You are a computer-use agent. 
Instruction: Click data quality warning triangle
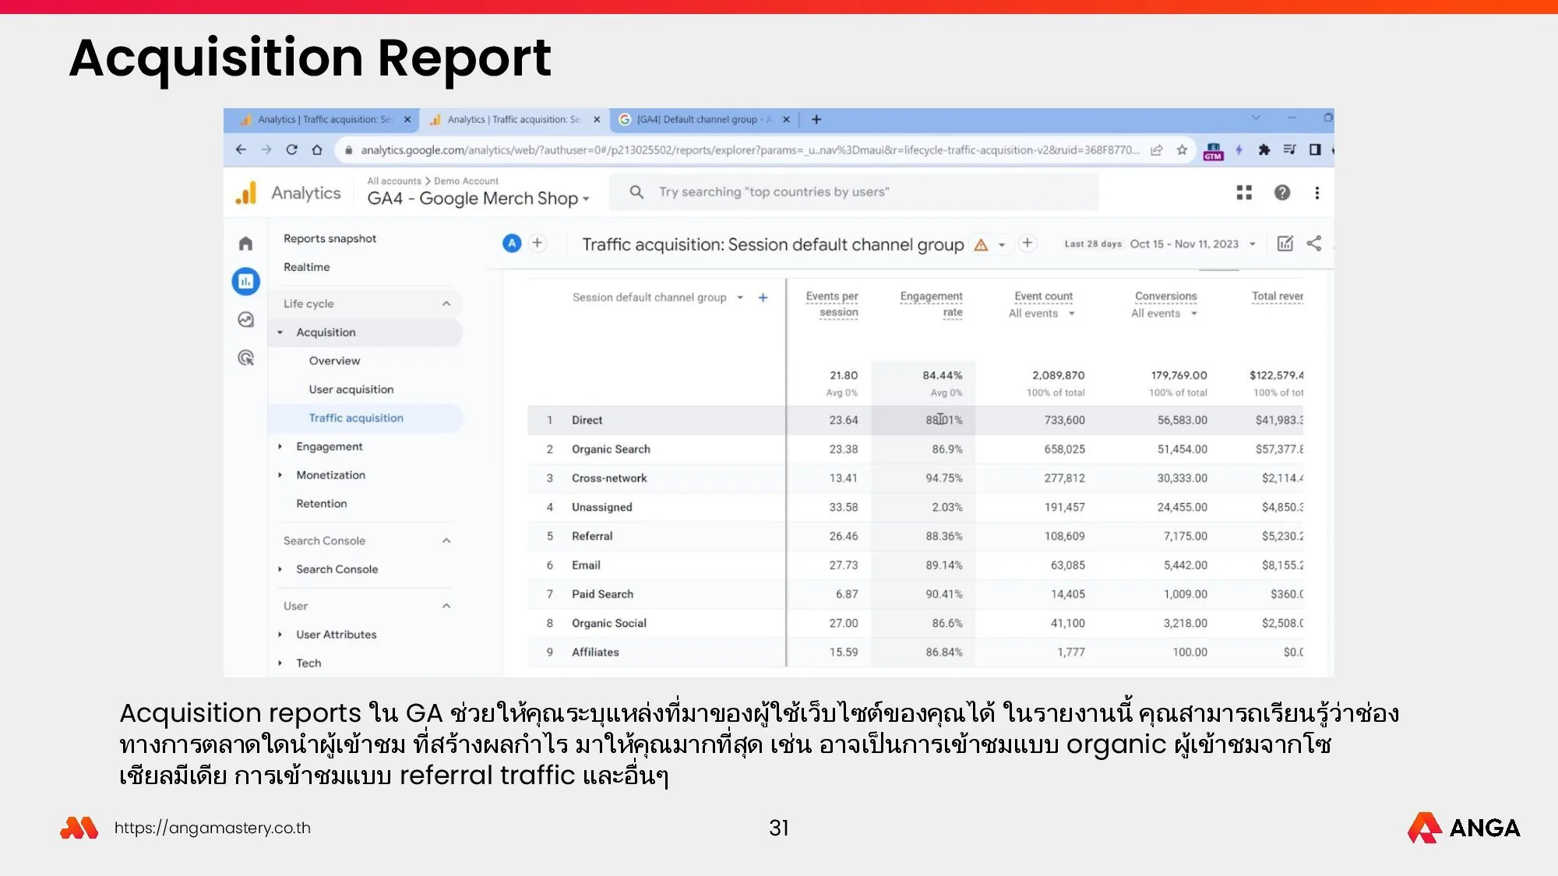tap(981, 245)
